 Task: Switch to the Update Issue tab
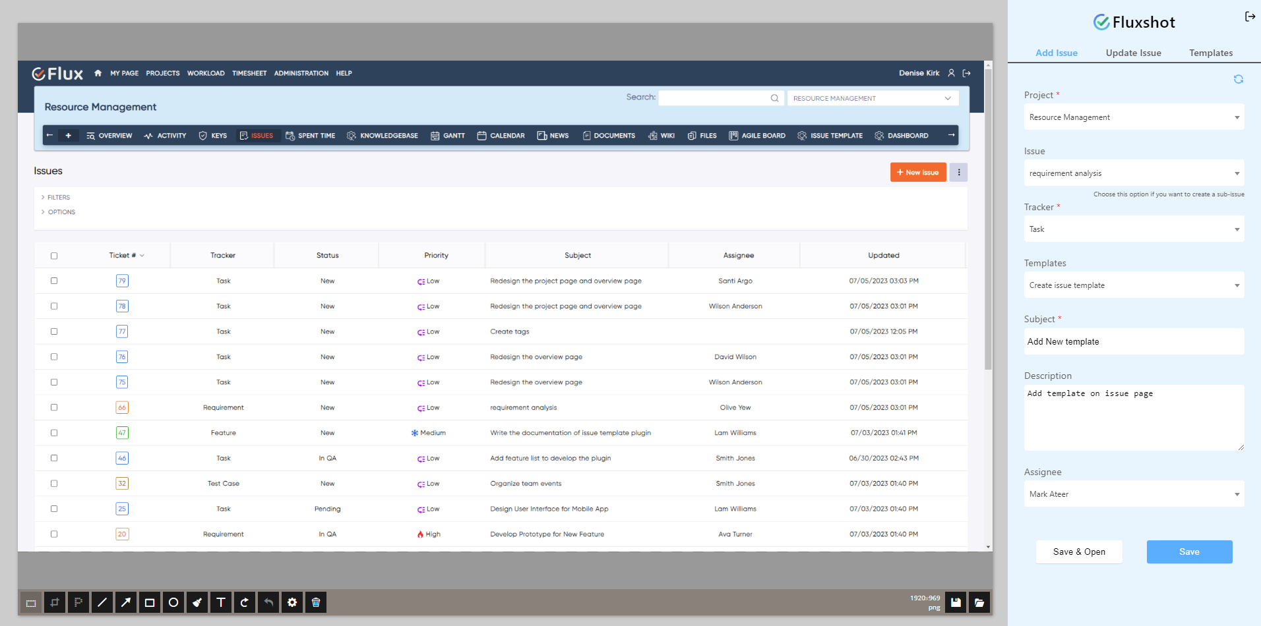tap(1133, 53)
